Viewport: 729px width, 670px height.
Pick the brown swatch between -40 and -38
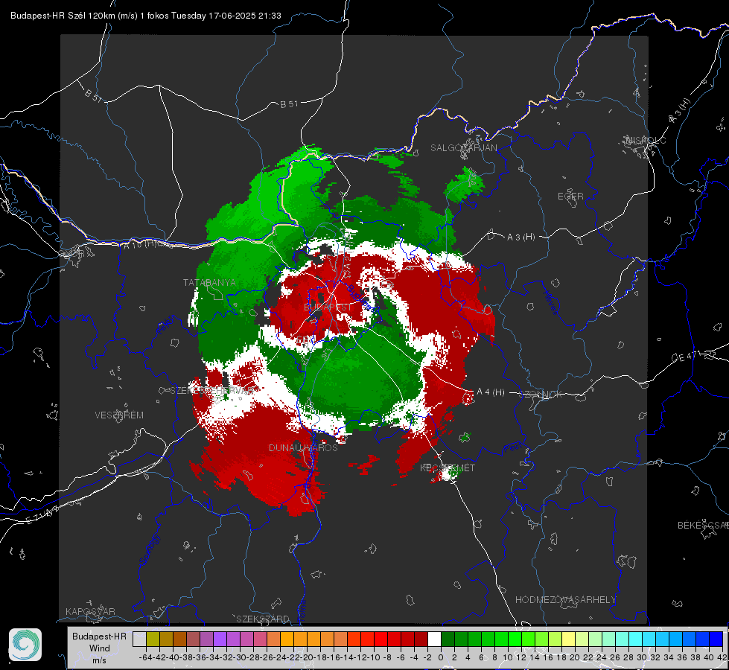[179, 639]
